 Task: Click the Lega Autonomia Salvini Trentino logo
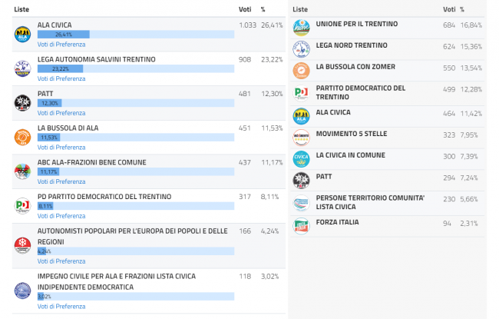coord(21,68)
